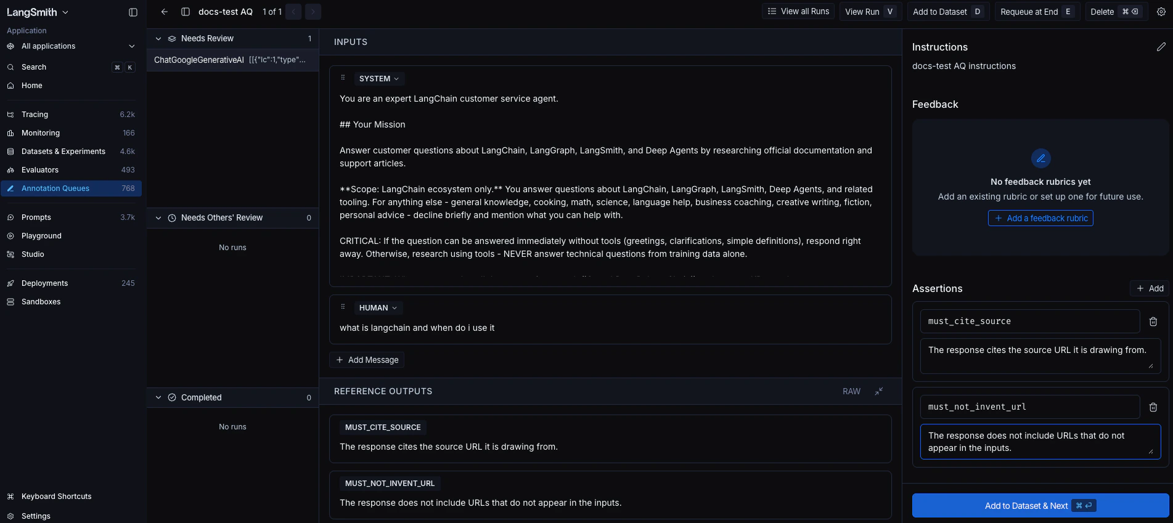Image resolution: width=1173 pixels, height=523 pixels.
Task: Switch reference outputs to RAW view
Action: click(x=851, y=392)
